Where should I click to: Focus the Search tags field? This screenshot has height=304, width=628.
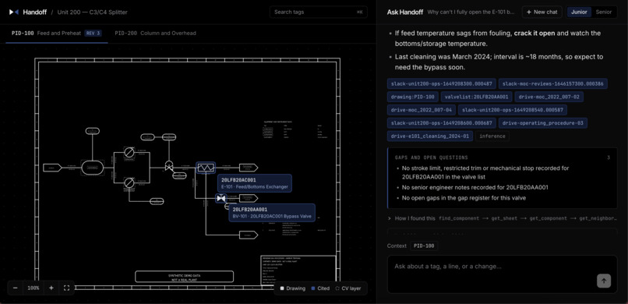[x=319, y=12]
